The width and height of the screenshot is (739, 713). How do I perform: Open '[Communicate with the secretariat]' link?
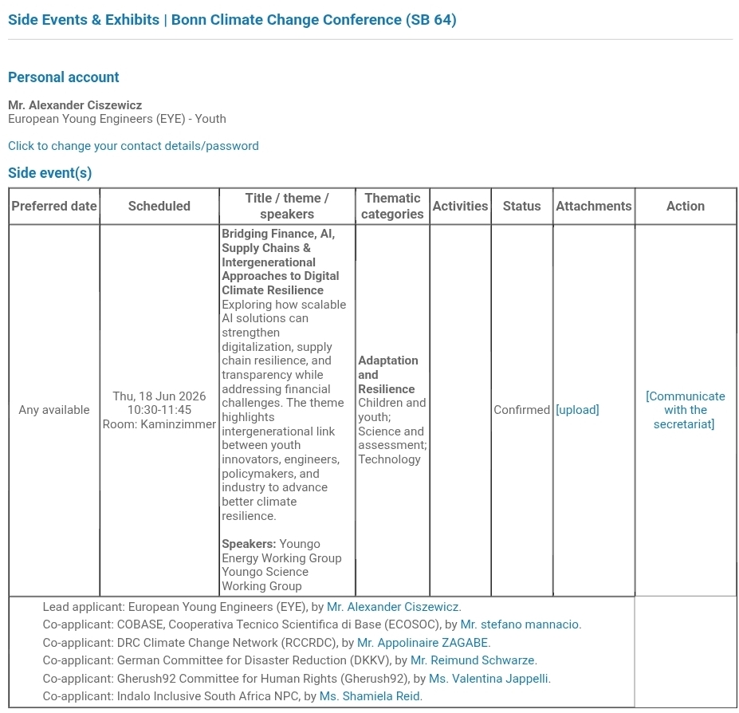686,410
